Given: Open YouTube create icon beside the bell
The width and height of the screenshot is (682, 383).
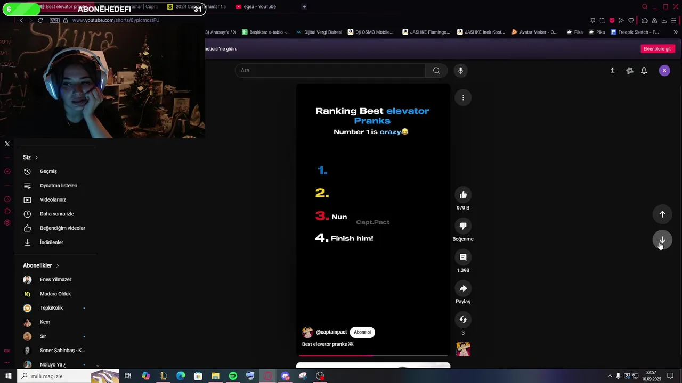Looking at the screenshot, I should coord(629,71).
